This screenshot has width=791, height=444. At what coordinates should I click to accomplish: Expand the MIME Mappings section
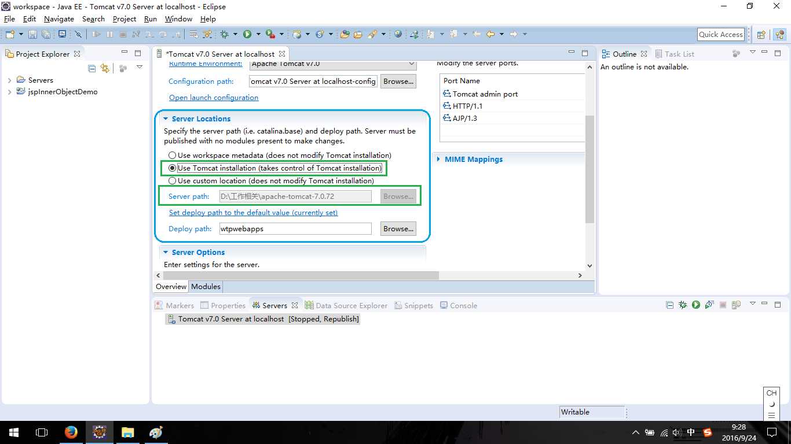pyautogui.click(x=438, y=160)
